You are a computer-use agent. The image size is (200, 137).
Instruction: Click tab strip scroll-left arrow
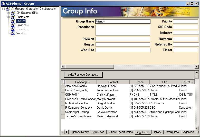[63, 132]
